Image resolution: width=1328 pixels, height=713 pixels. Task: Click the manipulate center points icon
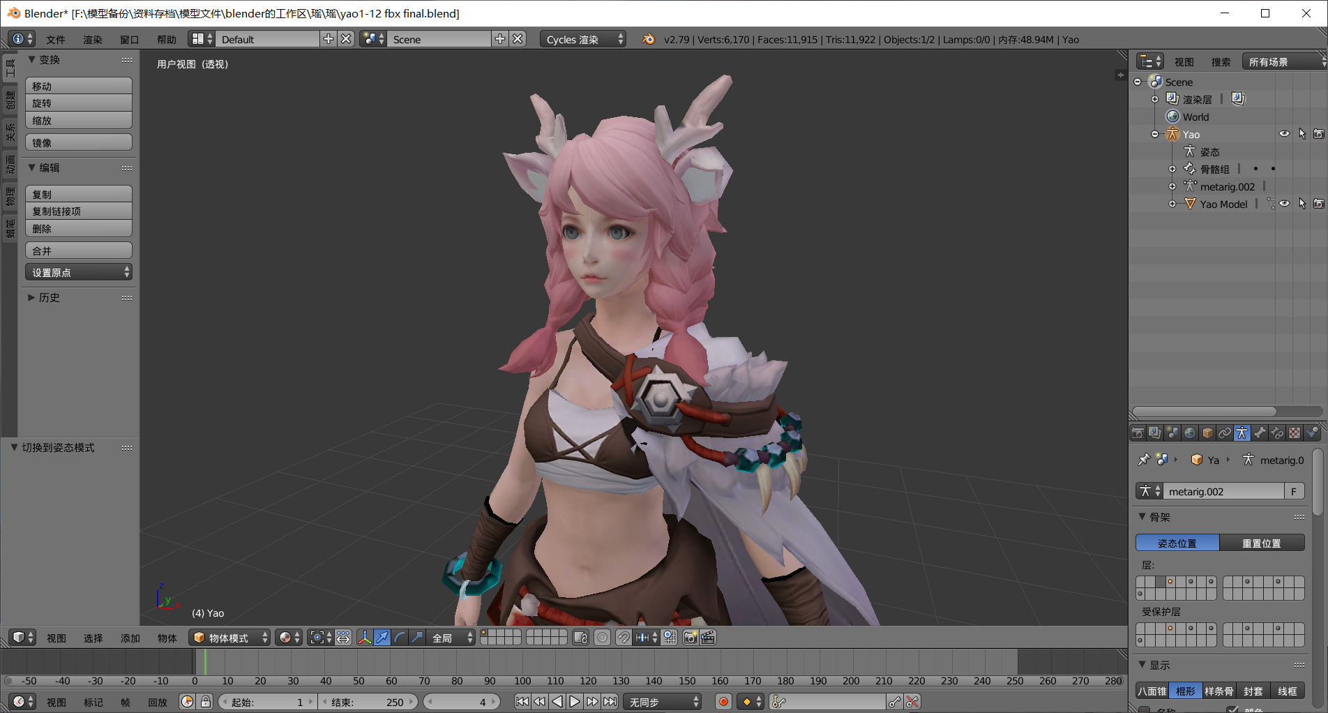343,638
